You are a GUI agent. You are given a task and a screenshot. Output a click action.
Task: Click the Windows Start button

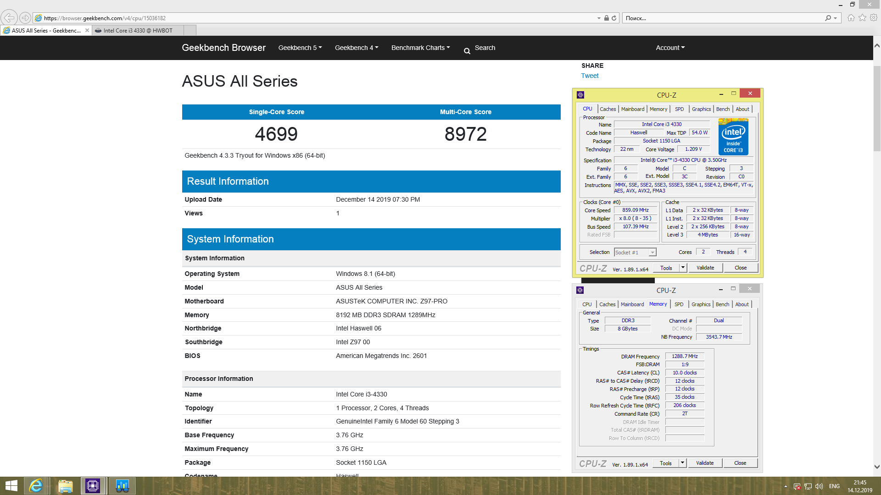[11, 486]
